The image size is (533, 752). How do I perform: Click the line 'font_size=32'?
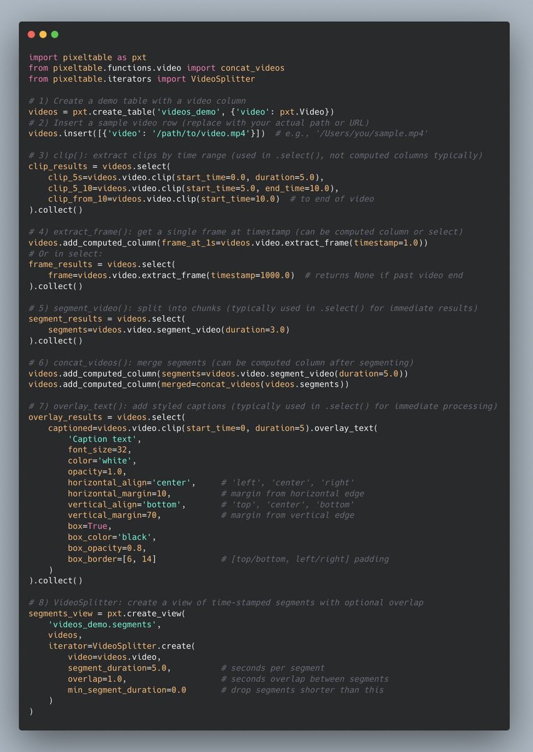[100, 450]
